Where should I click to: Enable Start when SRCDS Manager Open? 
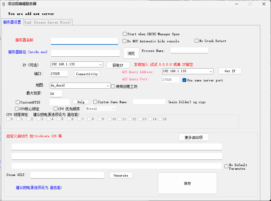(125, 34)
